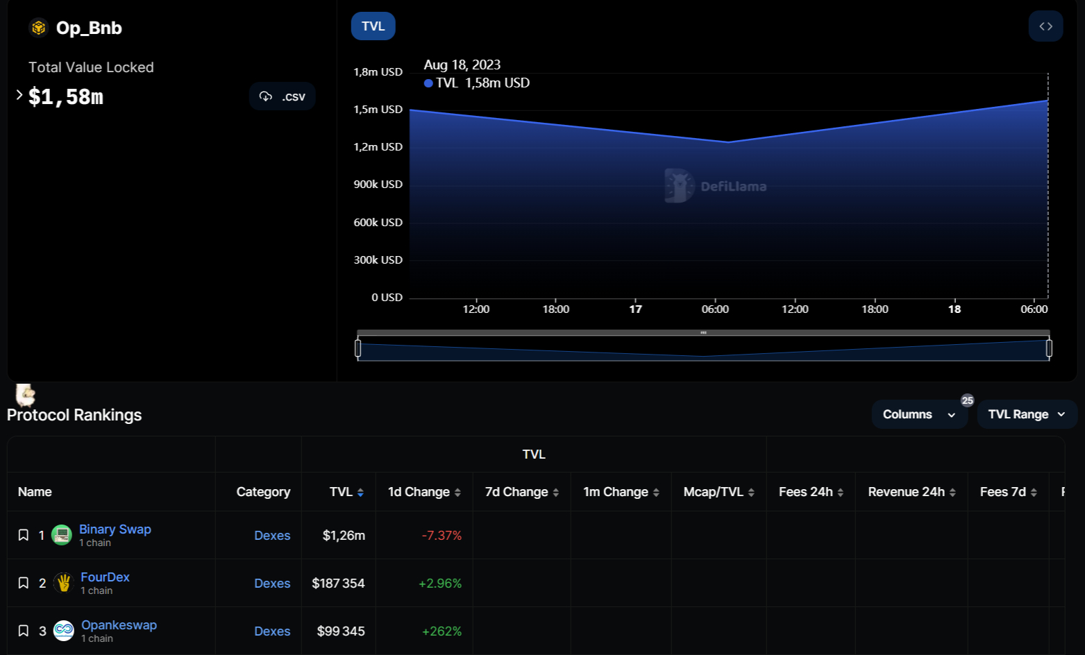This screenshot has height=655, width=1085.
Task: Download the TVL data as .csv
Action: point(283,96)
